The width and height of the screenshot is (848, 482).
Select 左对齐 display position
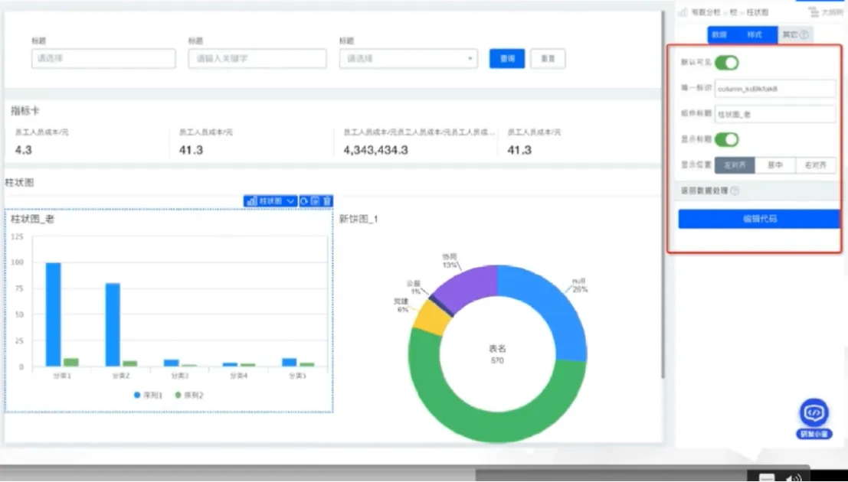(x=735, y=165)
